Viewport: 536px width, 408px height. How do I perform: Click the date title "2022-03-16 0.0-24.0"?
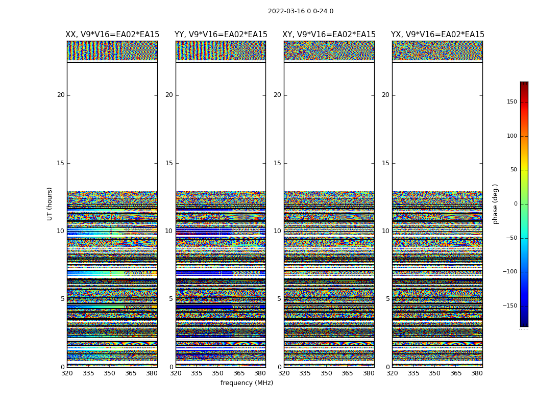[x=301, y=11]
